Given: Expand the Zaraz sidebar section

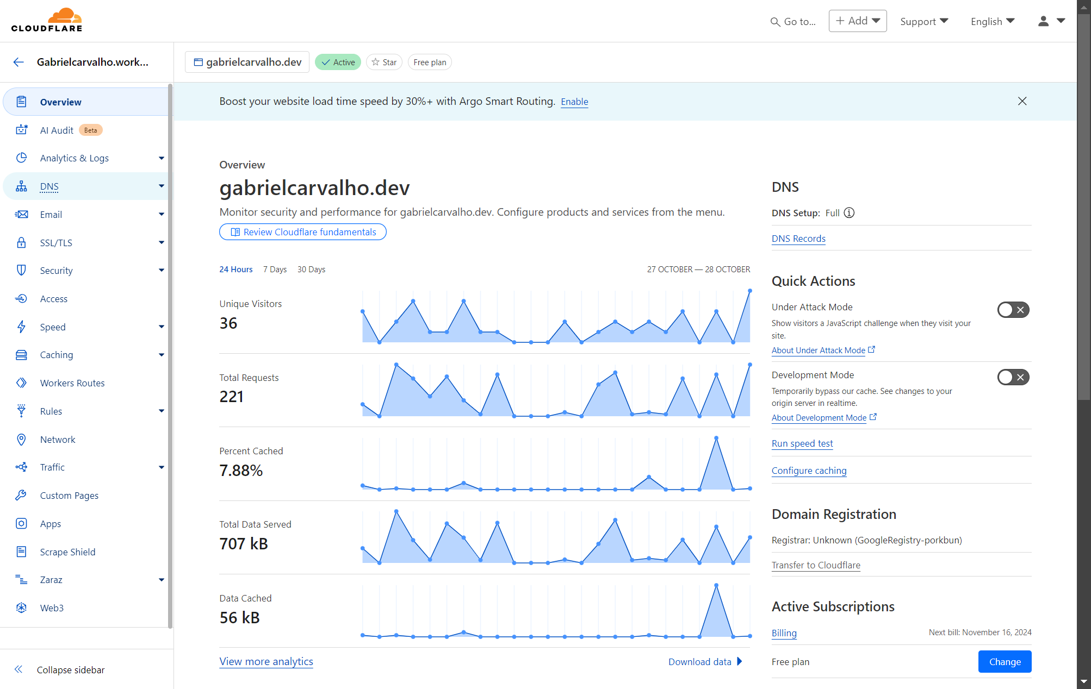Looking at the screenshot, I should (162, 580).
